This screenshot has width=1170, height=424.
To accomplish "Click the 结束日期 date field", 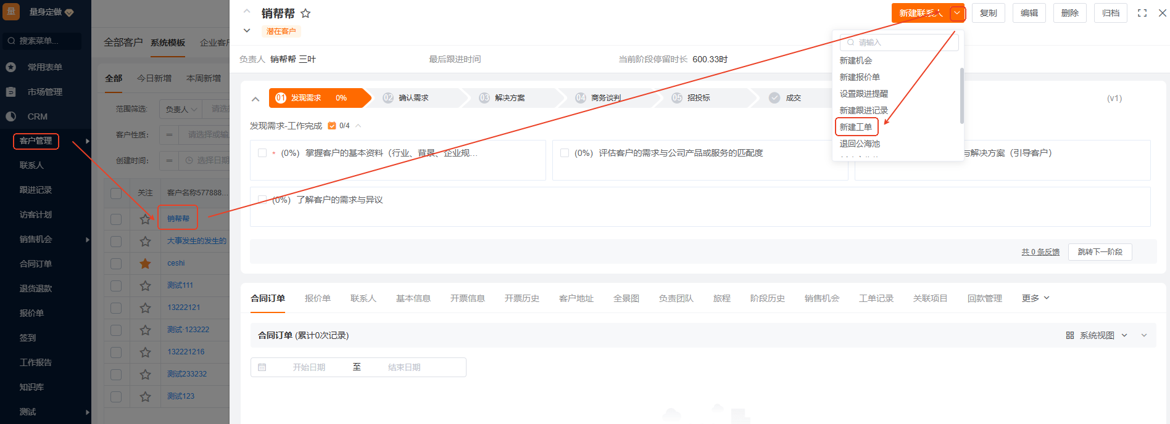I will point(404,367).
